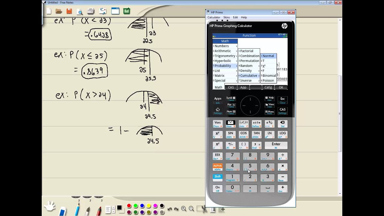Tap the Catlg soft key

pyautogui.click(x=268, y=87)
